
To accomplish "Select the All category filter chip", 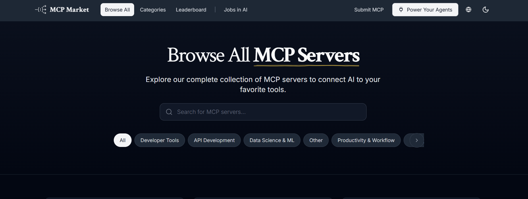I will (123, 140).
